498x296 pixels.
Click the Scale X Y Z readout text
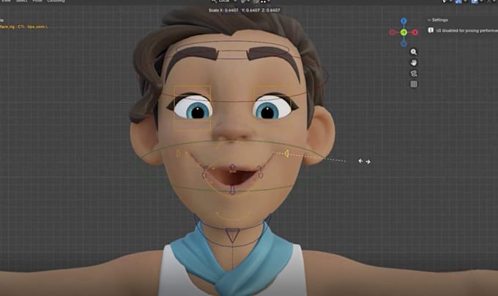(244, 10)
